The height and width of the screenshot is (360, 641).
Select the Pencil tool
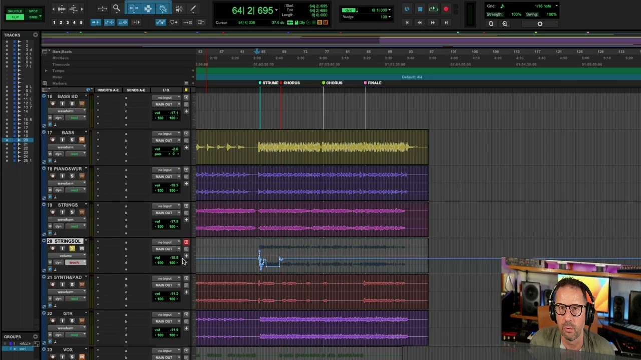[193, 8]
